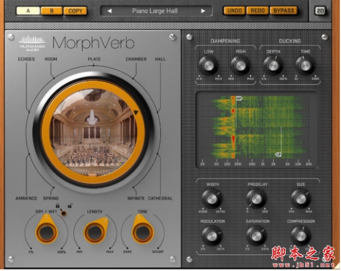Toggle the BYPASS button

(284, 10)
